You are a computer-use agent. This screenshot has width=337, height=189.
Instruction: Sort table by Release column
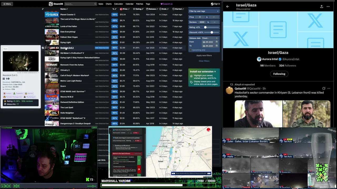[152, 9]
